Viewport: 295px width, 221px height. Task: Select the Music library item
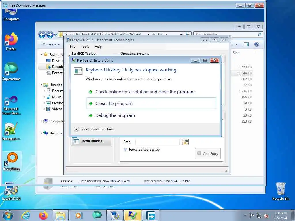54,97
